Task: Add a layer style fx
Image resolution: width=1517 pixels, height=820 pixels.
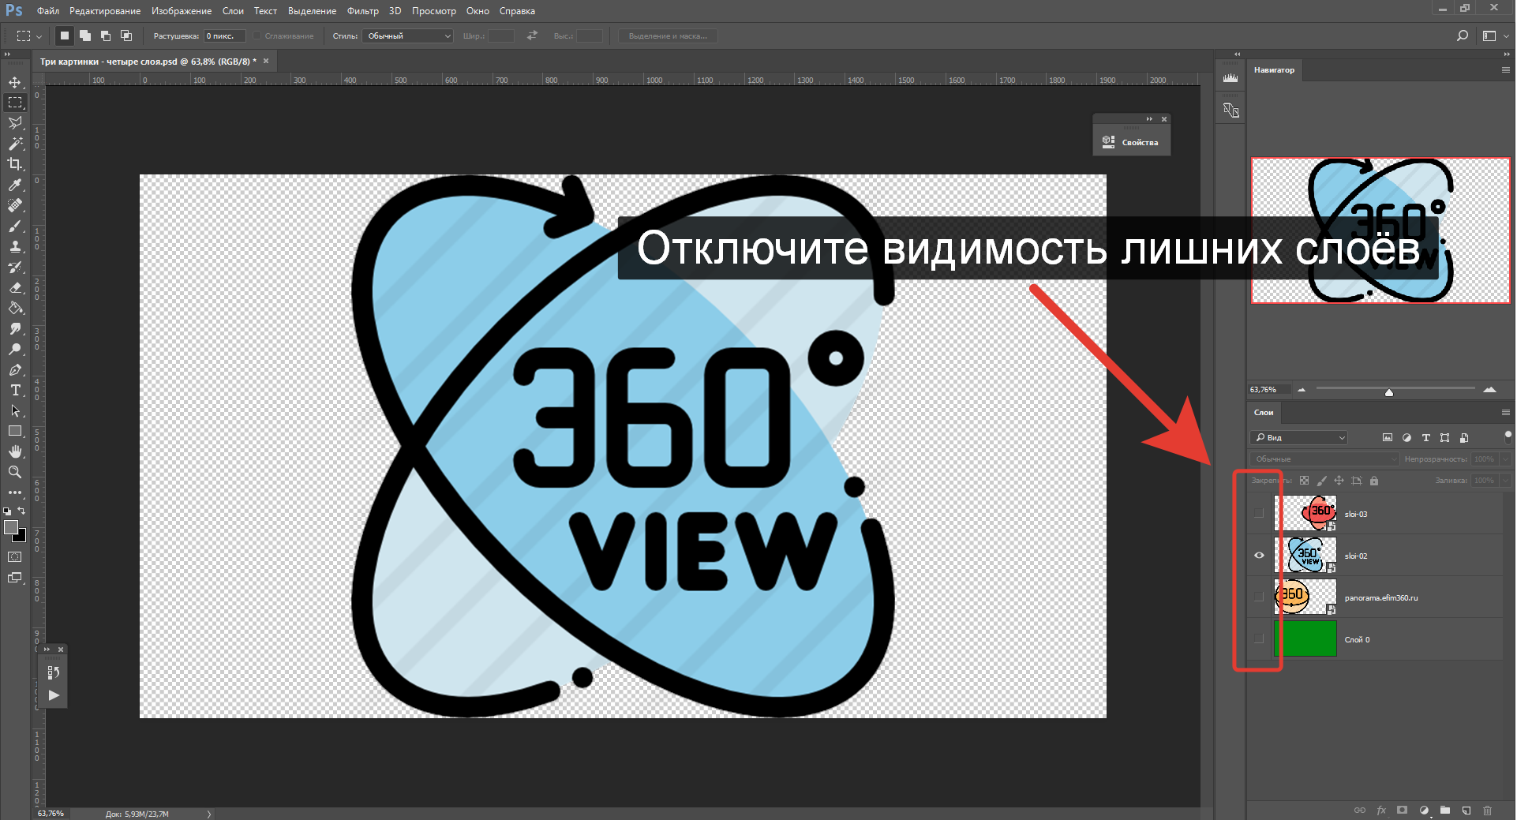Action: (x=1381, y=811)
